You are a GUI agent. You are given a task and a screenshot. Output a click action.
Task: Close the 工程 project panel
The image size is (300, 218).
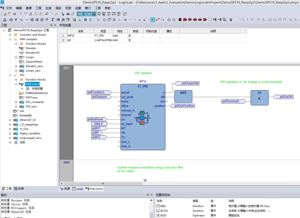pos(55,25)
